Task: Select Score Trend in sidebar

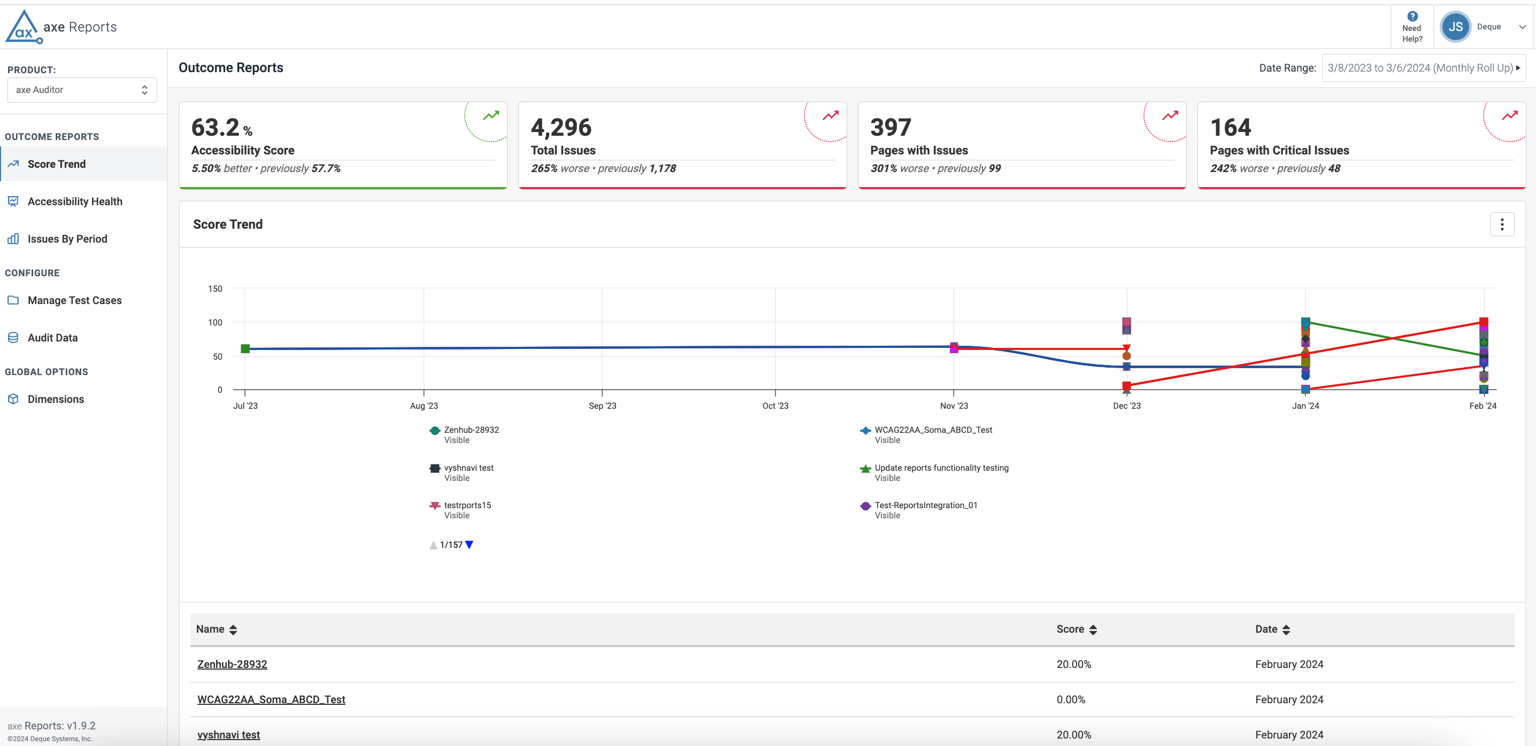Action: (57, 165)
